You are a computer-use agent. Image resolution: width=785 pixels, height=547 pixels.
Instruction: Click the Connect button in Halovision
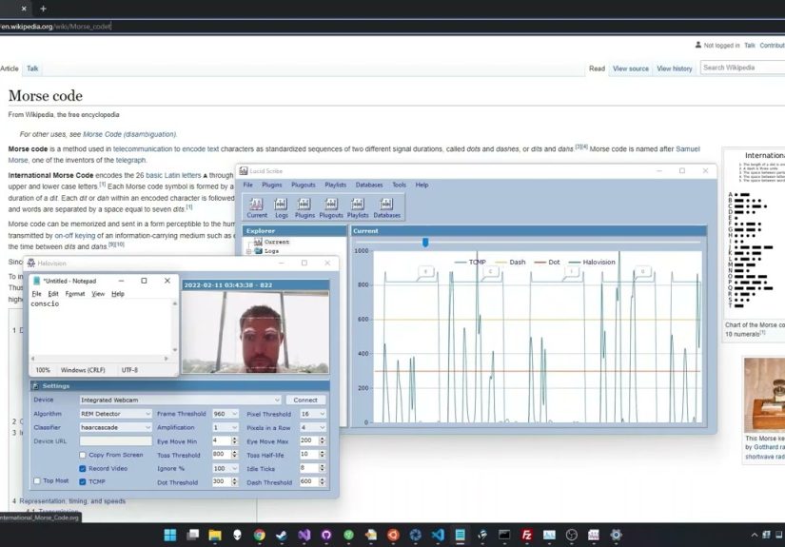tap(305, 400)
